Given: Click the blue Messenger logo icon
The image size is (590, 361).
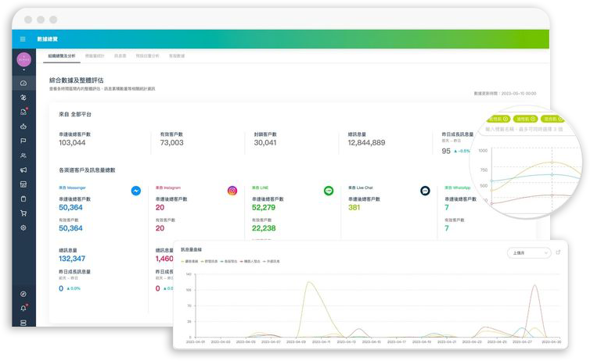Looking at the screenshot, I should pyautogui.click(x=136, y=191).
